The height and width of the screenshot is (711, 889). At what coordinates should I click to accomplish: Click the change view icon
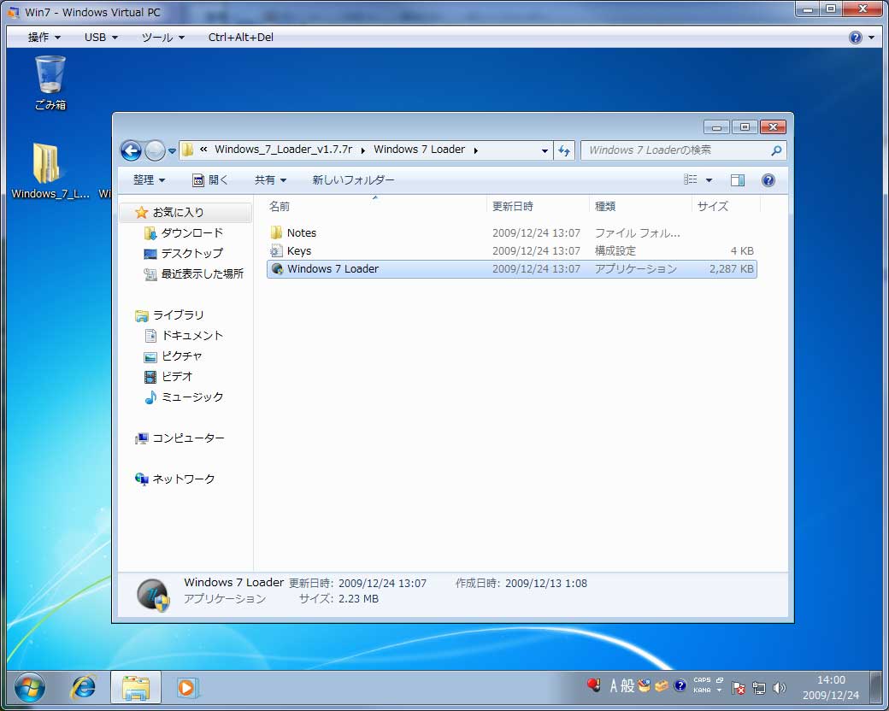click(690, 179)
